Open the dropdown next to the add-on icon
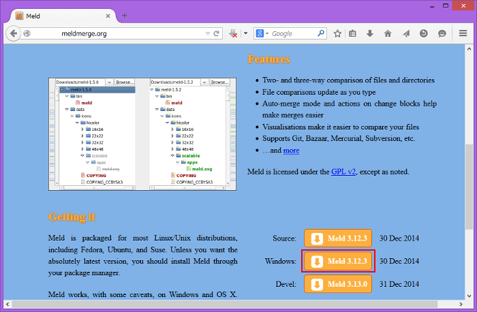477x312 pixels. [x=245, y=33]
